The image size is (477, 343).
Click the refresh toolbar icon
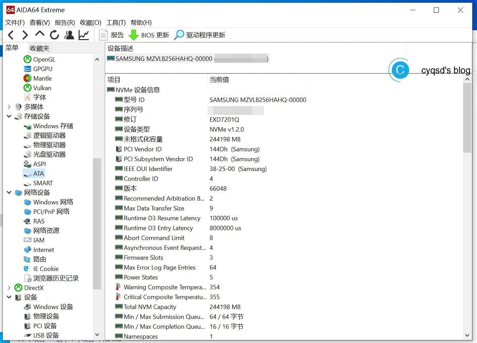(x=54, y=35)
